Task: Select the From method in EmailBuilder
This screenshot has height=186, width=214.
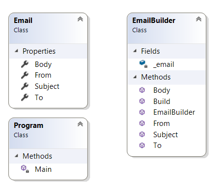Action: 162,124
